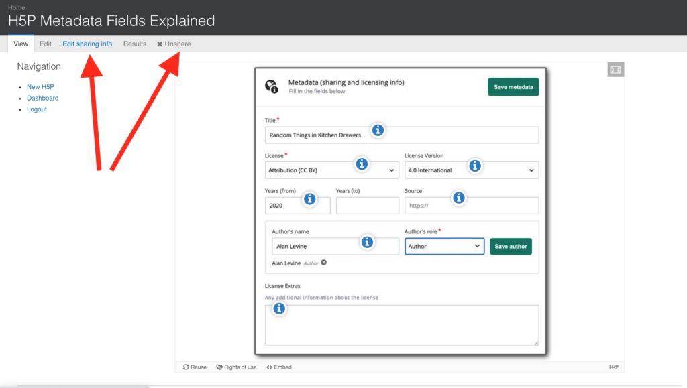This screenshot has width=687, height=388.
Task: Click the Save author button
Action: tap(511, 247)
